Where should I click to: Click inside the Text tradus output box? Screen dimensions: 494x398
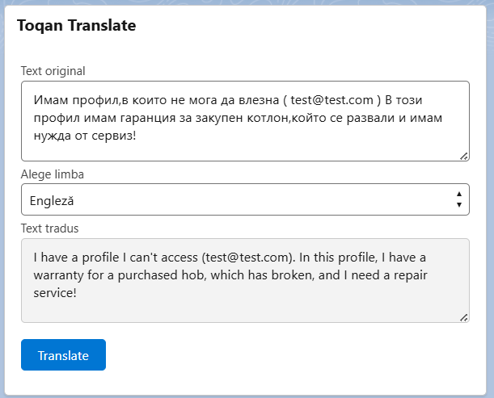(245, 303)
